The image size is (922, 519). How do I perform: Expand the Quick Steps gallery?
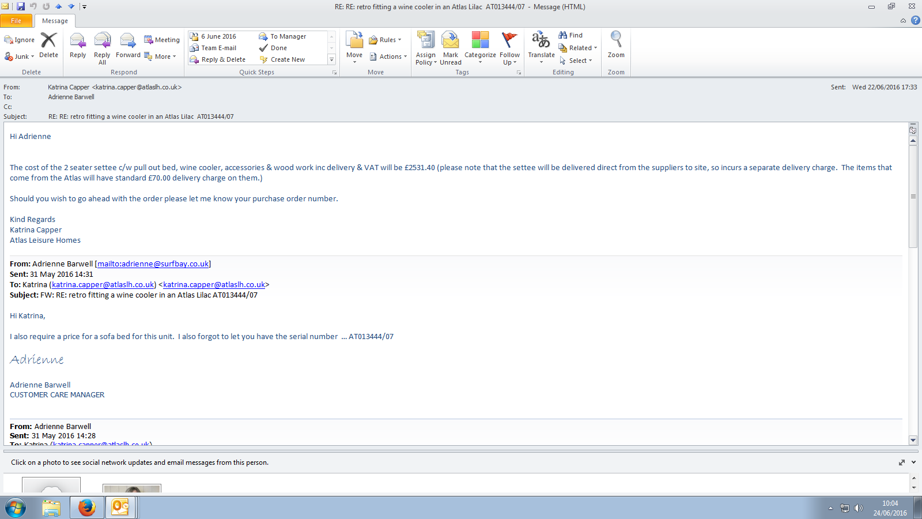(x=331, y=59)
